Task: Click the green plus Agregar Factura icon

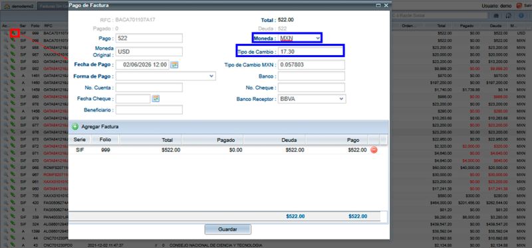Action: tap(75, 127)
